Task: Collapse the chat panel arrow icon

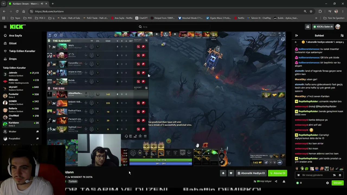Action: click(296, 35)
